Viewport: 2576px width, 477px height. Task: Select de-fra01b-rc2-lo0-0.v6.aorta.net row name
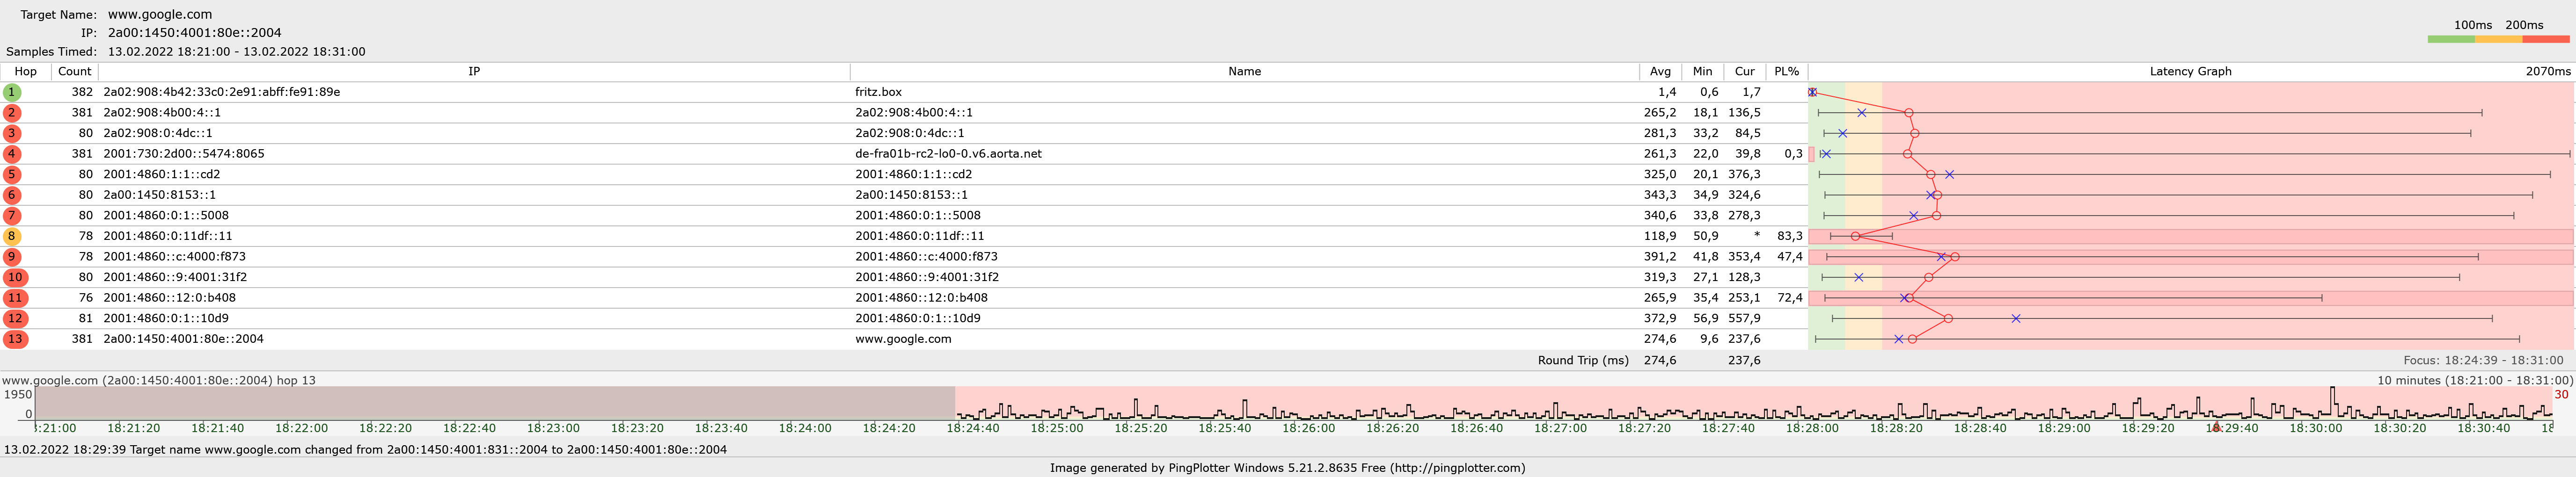948,154
